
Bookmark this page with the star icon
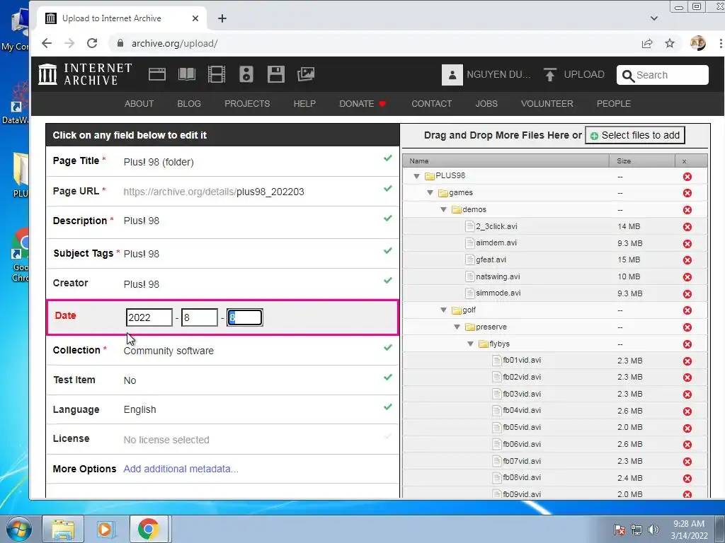tap(670, 43)
